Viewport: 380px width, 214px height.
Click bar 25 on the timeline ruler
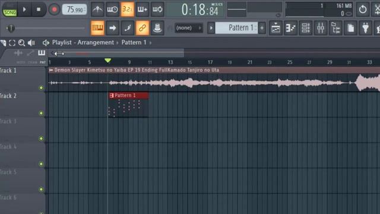point(290,62)
